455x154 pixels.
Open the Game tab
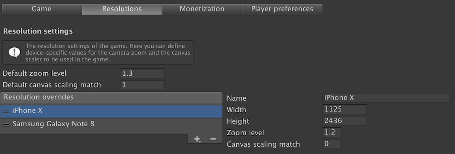click(42, 9)
